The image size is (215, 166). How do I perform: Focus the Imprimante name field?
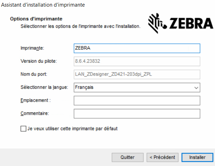coord(137,48)
